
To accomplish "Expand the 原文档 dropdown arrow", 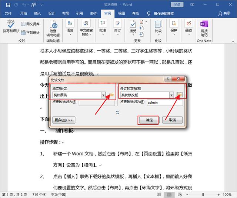I will pos(103,95).
